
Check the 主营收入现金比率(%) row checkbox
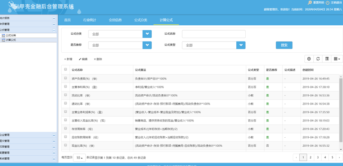pyautogui.click(x=66, y=120)
